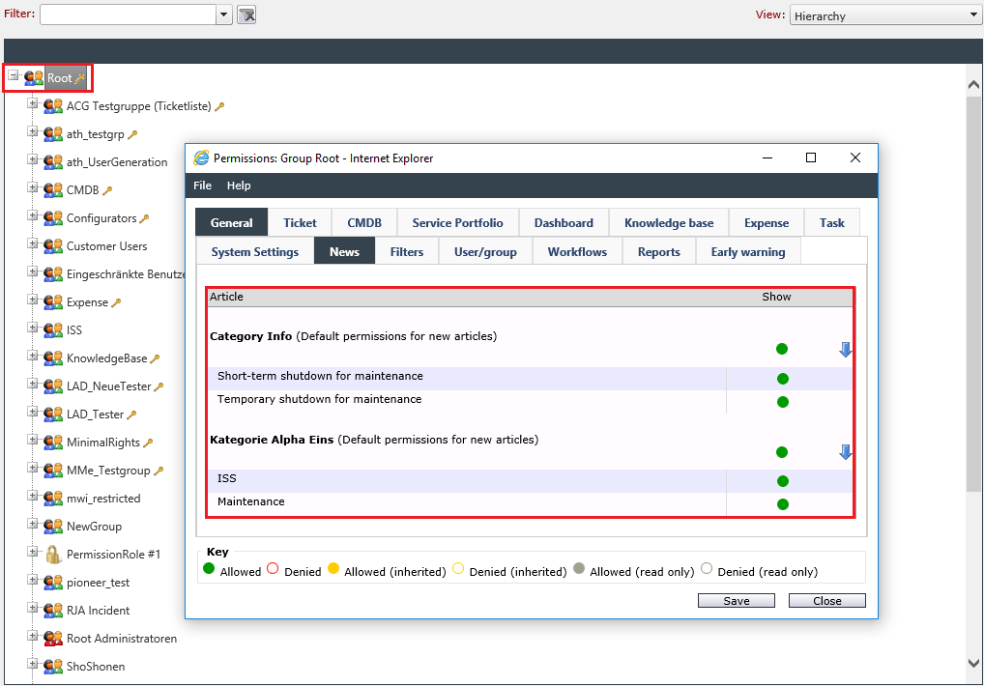Toggle Show permission for Short-term shutdown for maintenance
984x686 pixels.
783,379
